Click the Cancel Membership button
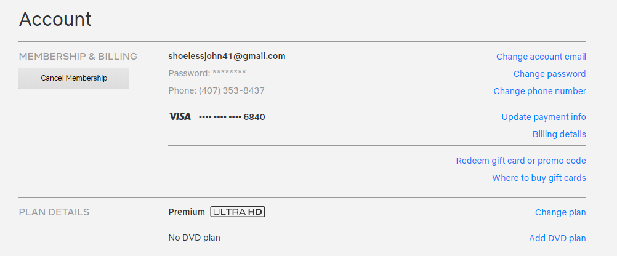 tap(73, 78)
